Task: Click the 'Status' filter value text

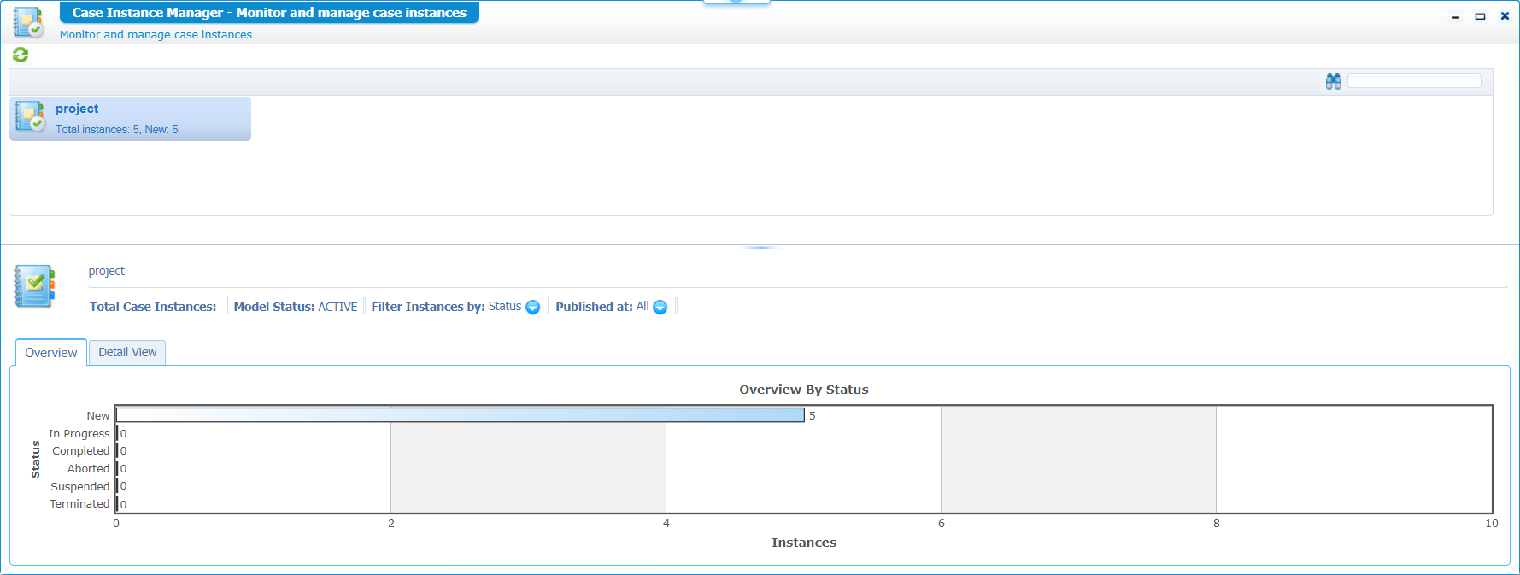Action: pyautogui.click(x=504, y=307)
